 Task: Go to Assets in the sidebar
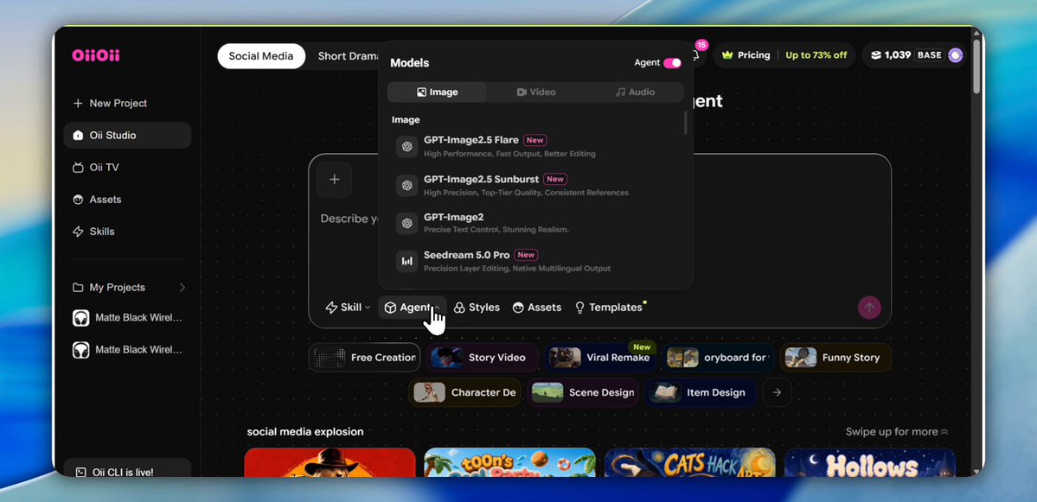click(x=97, y=200)
